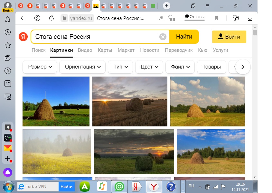Open the extensions icon in toolbar

pos(236,18)
